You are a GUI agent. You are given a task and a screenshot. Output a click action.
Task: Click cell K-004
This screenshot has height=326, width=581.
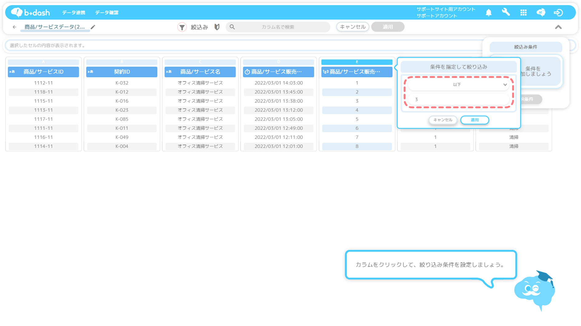(x=122, y=146)
